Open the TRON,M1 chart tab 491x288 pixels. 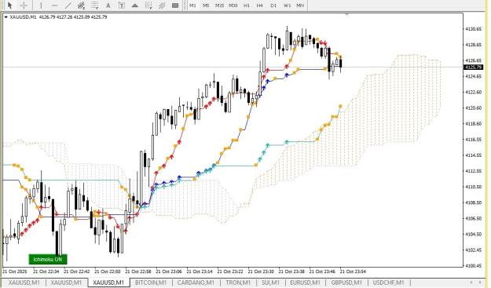click(238, 283)
